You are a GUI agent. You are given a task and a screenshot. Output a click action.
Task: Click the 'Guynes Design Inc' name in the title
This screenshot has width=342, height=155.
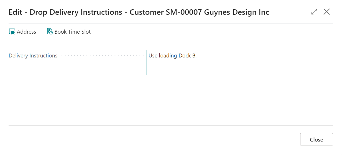click(237, 12)
